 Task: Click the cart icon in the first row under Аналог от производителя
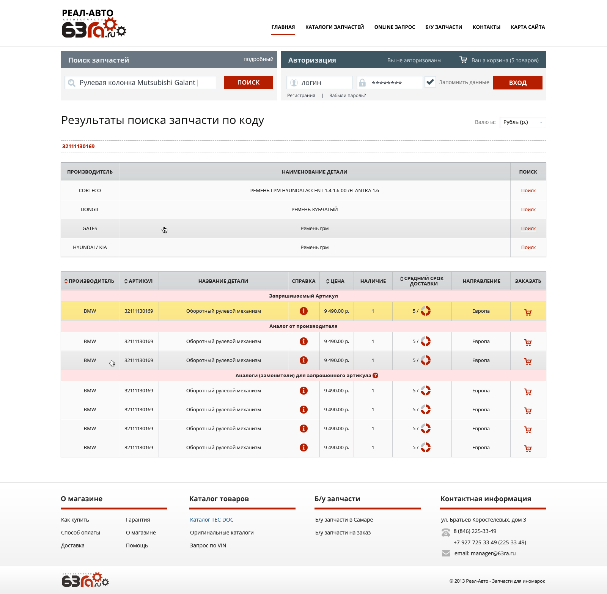click(528, 342)
